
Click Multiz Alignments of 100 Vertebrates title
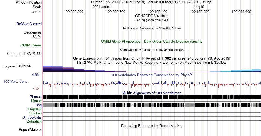[x=152, y=93]
